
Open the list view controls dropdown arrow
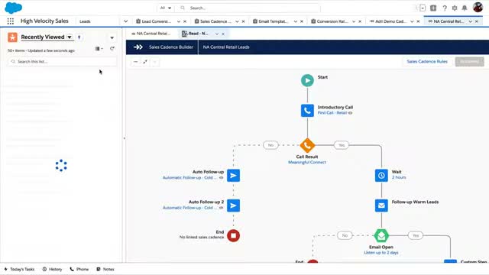[112, 37]
